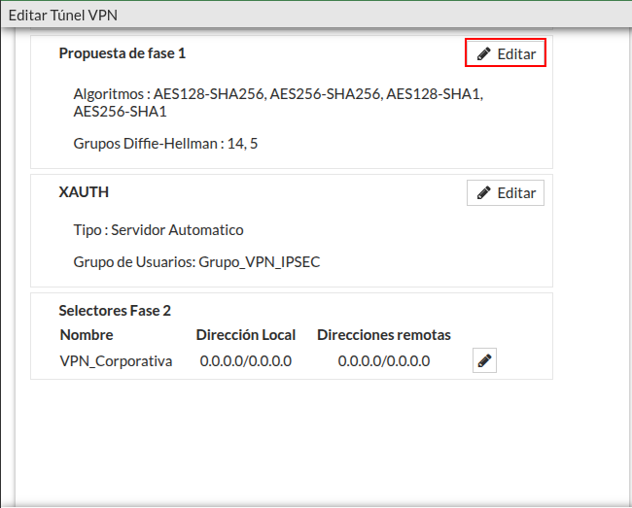Screen dimensions: 632x508
Task: Click the remote addresses value of VPN_Corporativa
Action: [x=383, y=361]
